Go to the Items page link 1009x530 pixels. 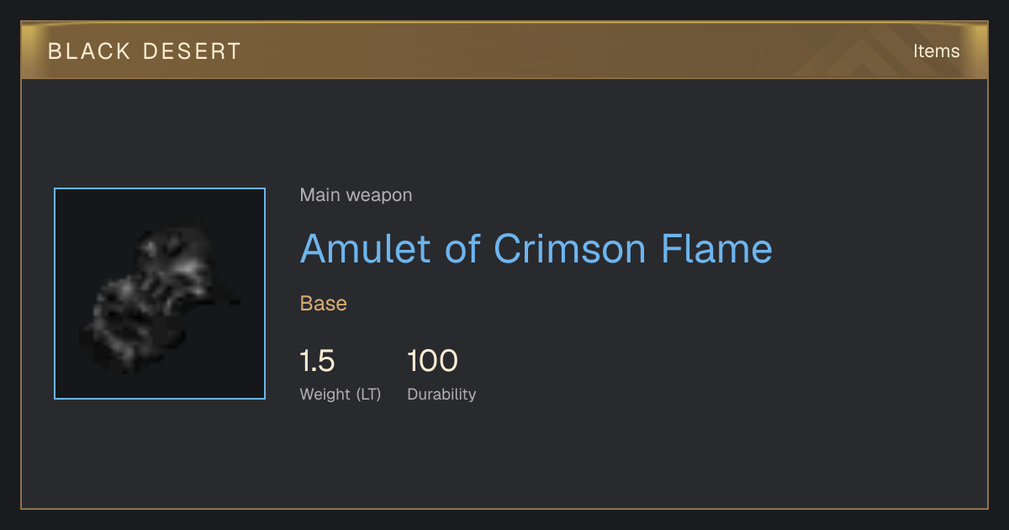[x=936, y=50]
